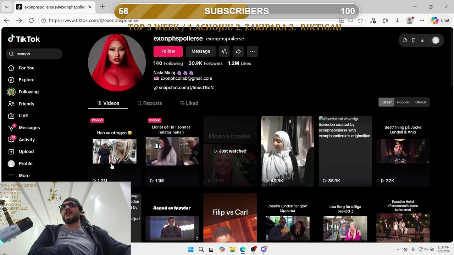The image size is (454, 255).
Task: Open OBS Studio from taskbar
Action: click(x=253, y=249)
